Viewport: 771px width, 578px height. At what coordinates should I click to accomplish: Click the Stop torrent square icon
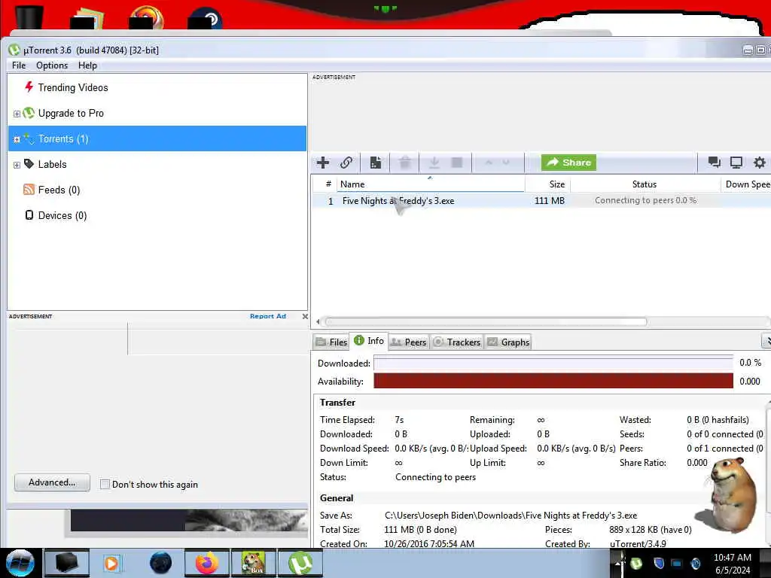click(x=457, y=163)
